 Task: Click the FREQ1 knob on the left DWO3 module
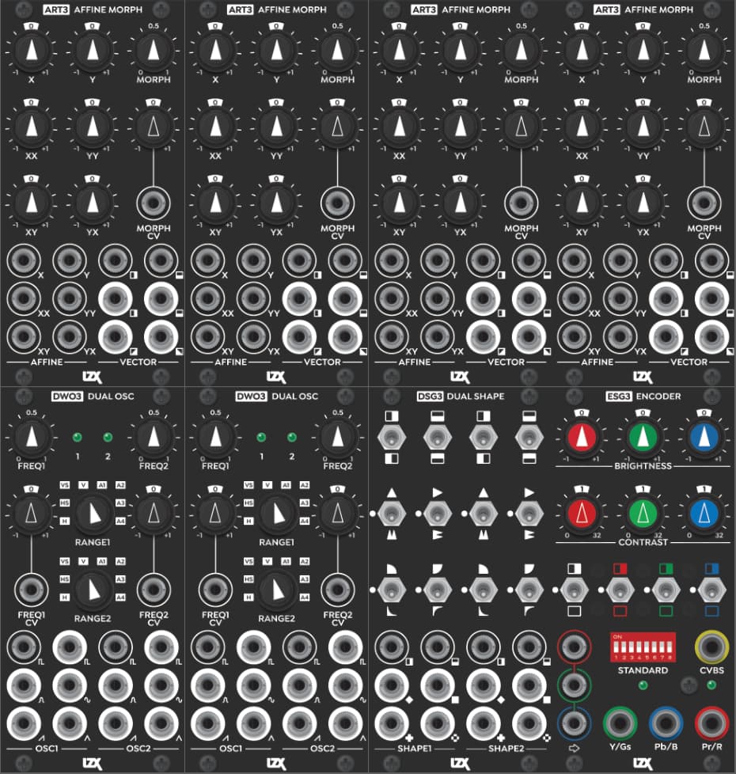click(31, 438)
